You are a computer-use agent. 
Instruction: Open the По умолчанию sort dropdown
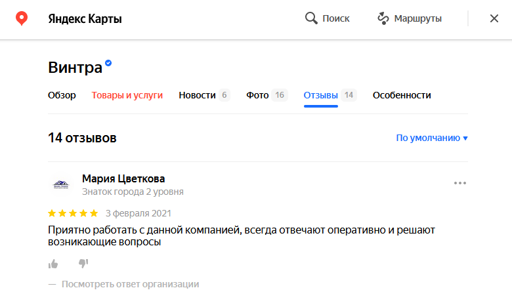[432, 138]
